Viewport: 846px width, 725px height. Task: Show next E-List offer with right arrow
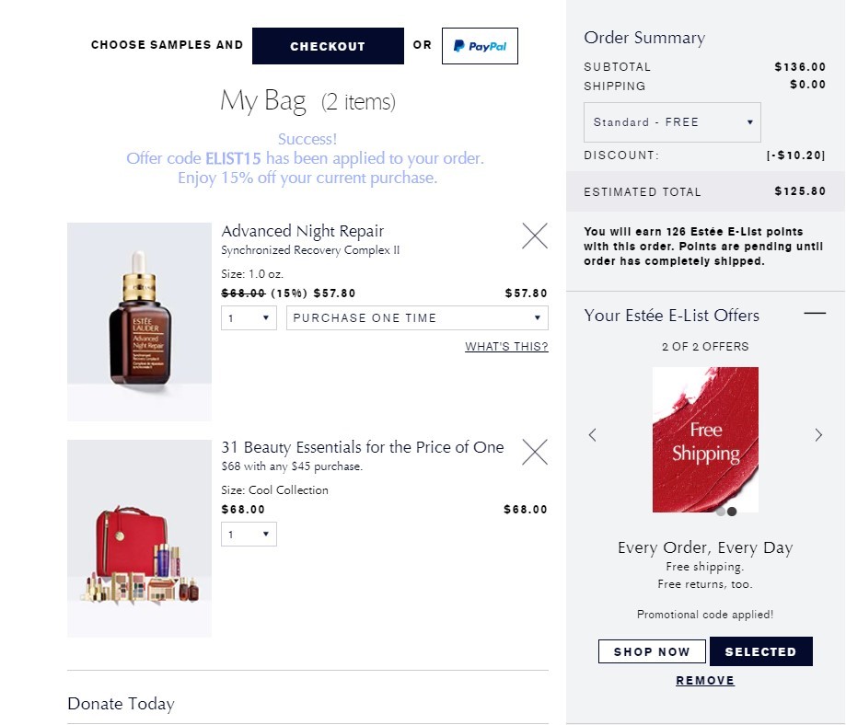click(x=818, y=435)
